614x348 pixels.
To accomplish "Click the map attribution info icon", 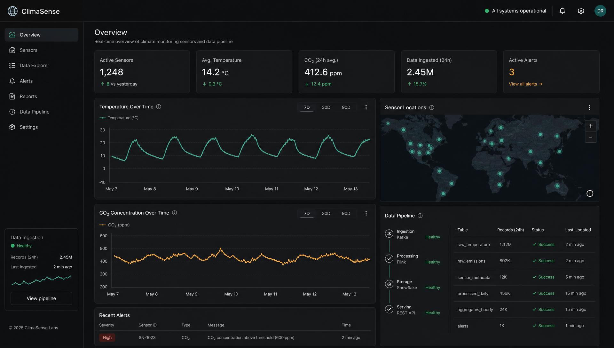I will point(590,194).
